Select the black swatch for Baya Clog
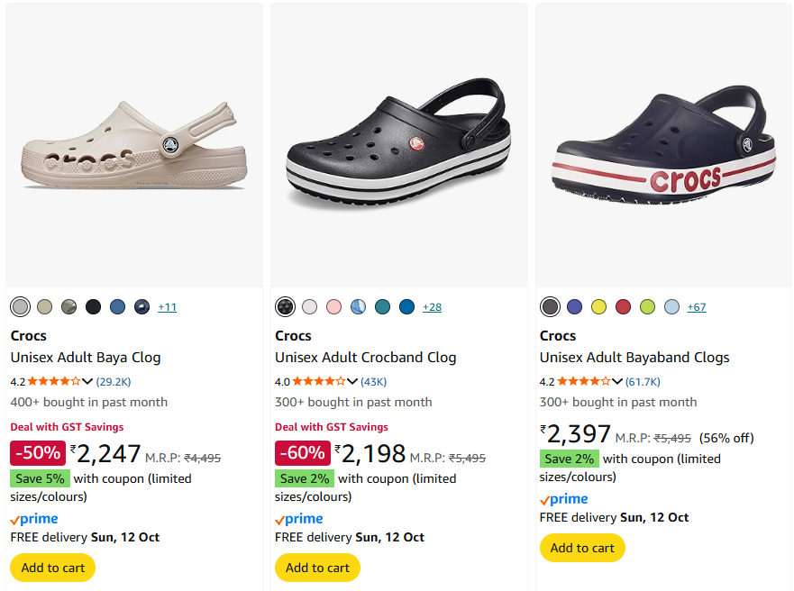Viewport: 794px width, 591px height. point(93,307)
